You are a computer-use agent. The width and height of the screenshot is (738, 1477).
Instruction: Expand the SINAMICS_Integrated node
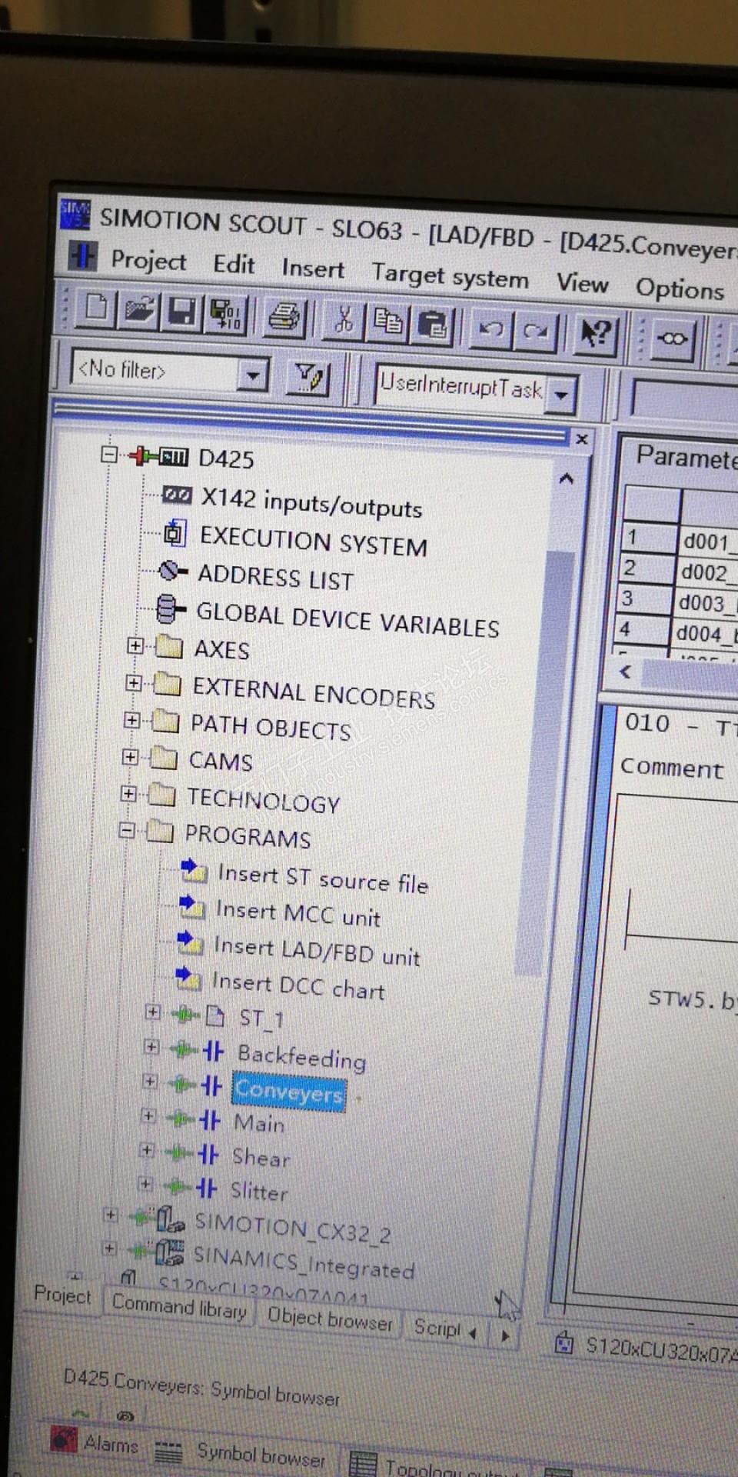(x=109, y=1248)
